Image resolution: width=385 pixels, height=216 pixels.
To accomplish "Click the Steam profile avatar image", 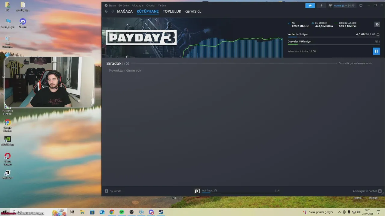I will pos(331,5).
